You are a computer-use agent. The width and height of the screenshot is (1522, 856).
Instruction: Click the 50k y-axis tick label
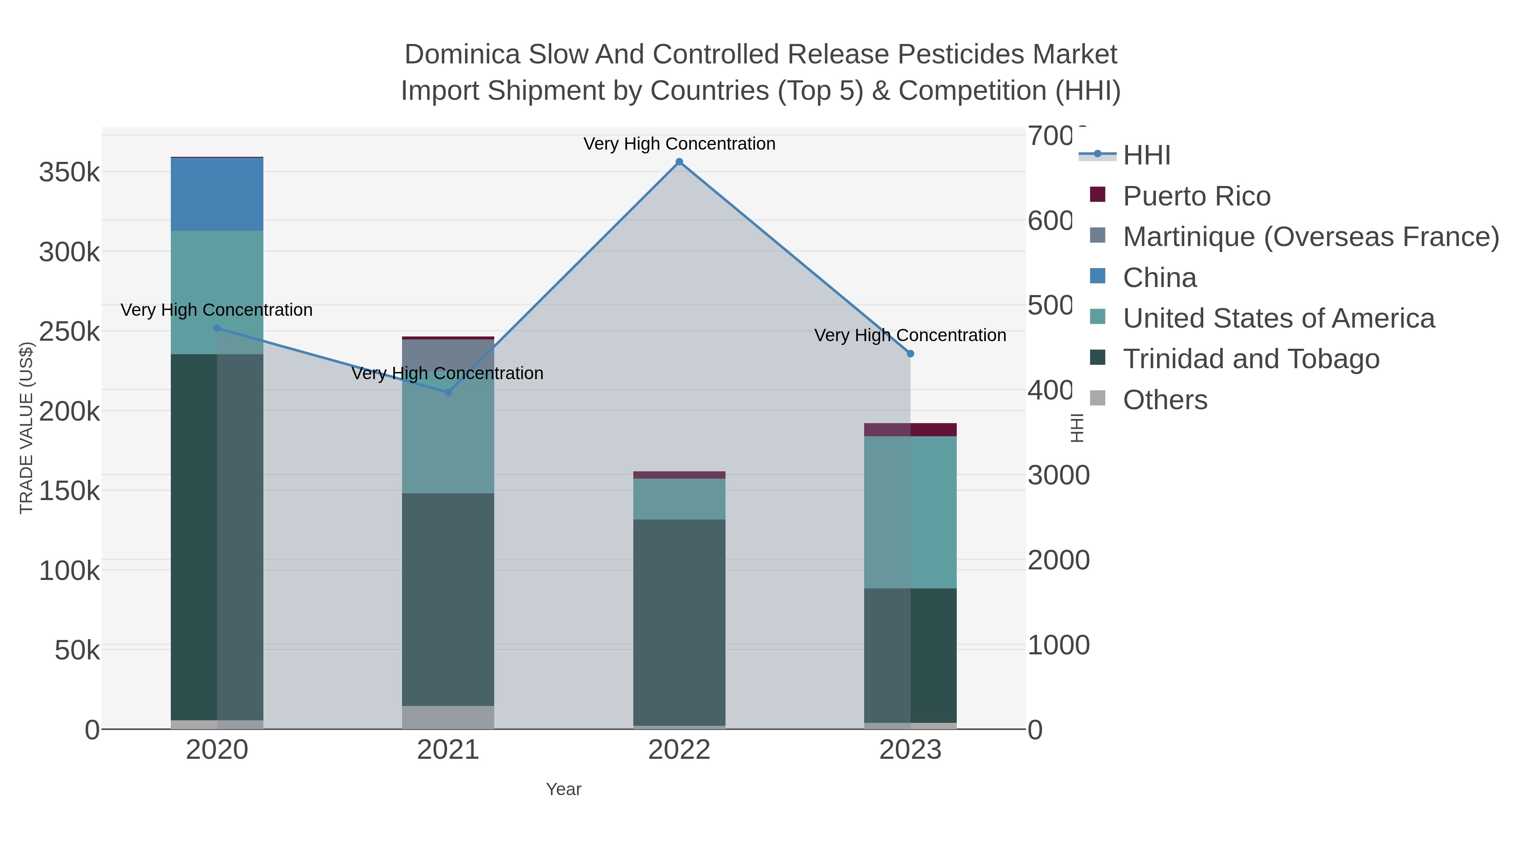tap(77, 651)
